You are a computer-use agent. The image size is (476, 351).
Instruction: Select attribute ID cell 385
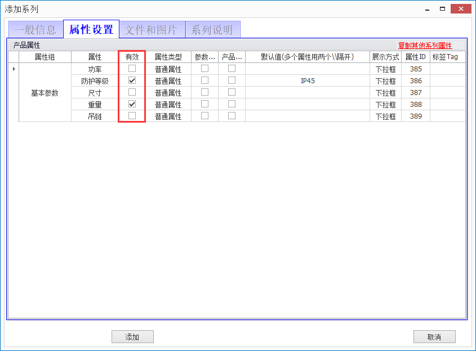tap(416, 69)
